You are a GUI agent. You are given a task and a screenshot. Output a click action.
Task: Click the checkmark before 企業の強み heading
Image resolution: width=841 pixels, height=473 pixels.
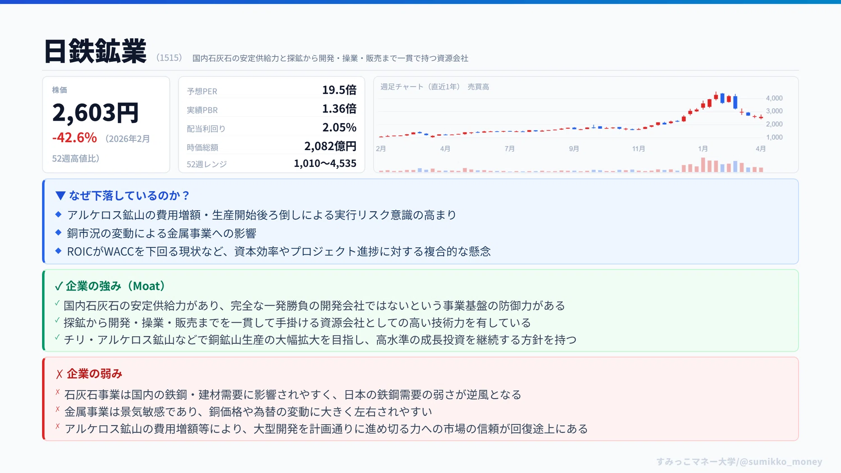point(59,287)
